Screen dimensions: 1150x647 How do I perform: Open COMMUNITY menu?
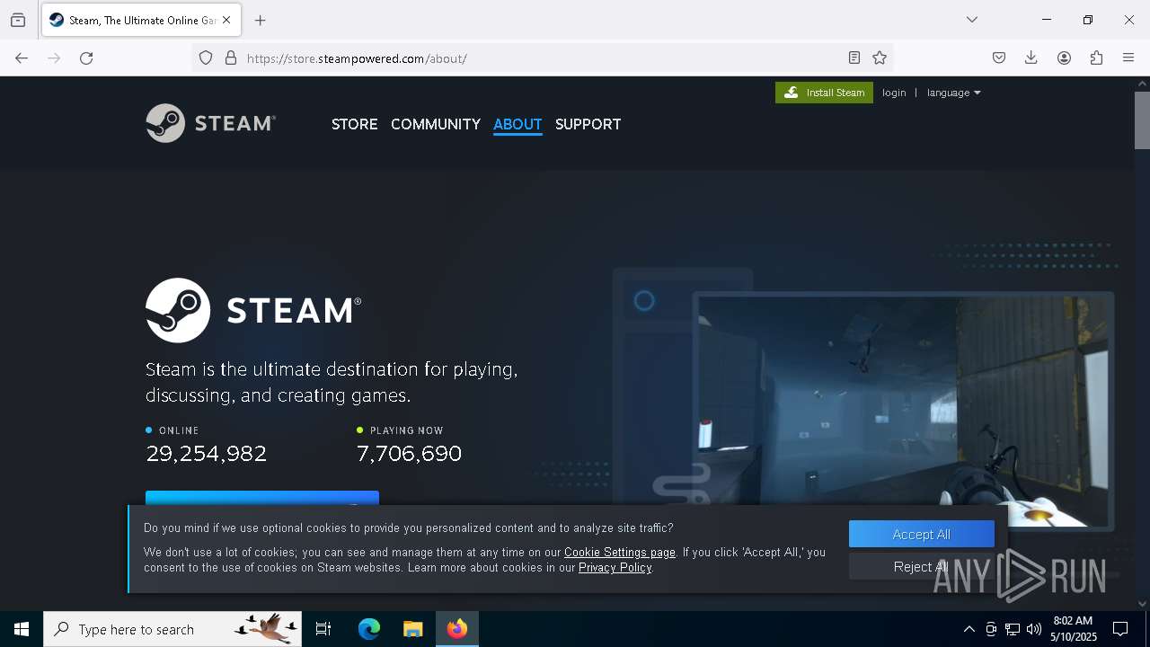point(436,124)
